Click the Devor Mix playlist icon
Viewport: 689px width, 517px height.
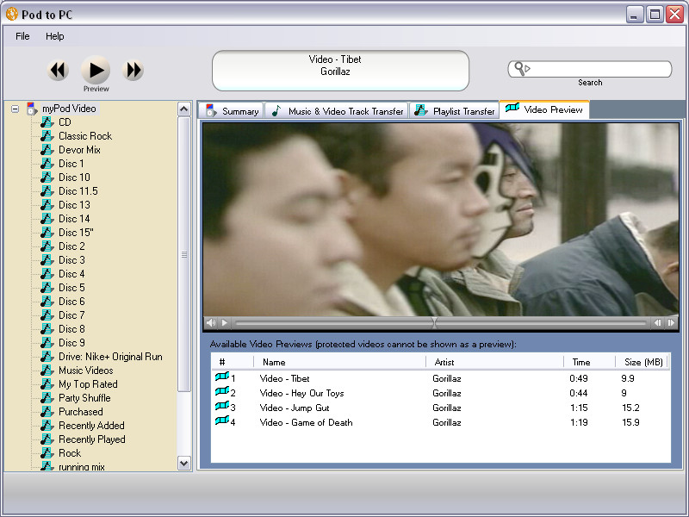click(x=47, y=150)
